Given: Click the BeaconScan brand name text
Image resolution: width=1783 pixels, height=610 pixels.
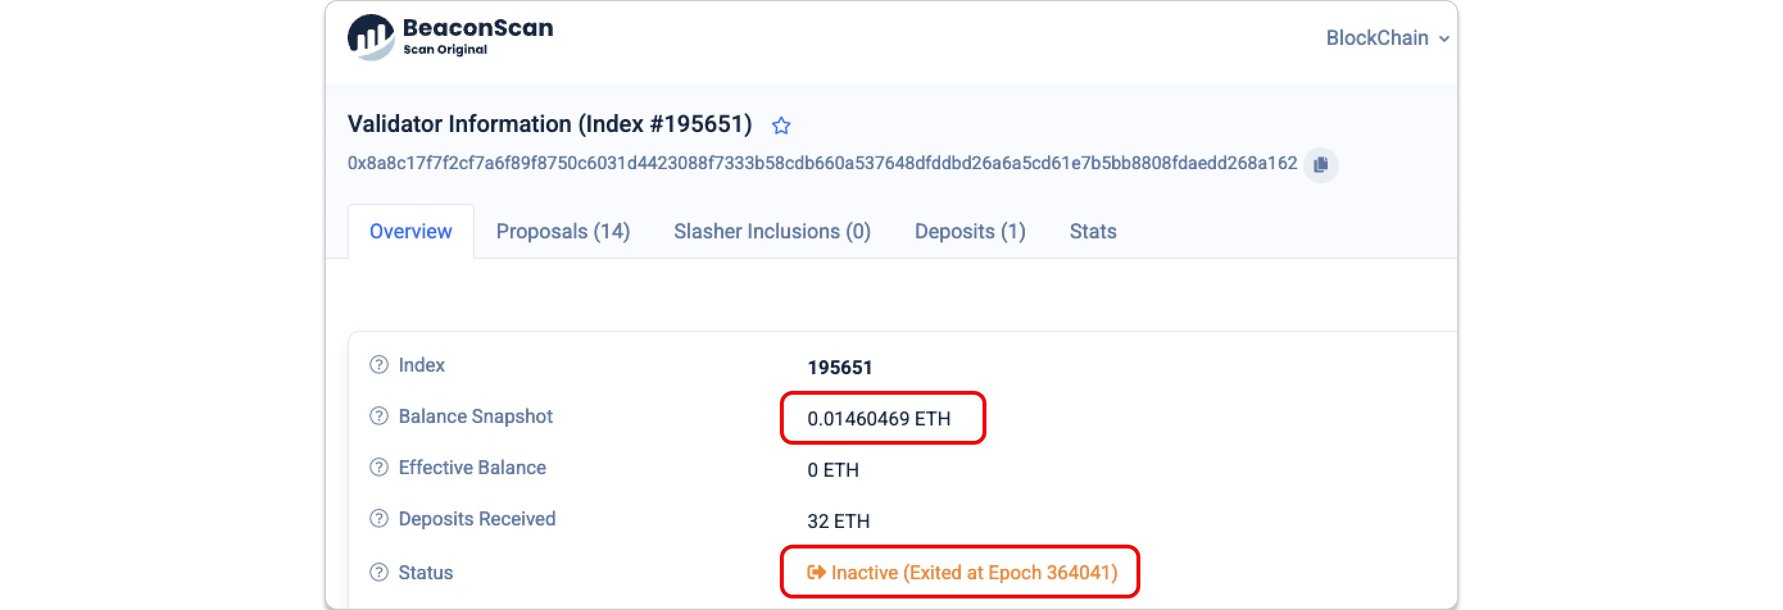Looking at the screenshot, I should pyautogui.click(x=478, y=28).
